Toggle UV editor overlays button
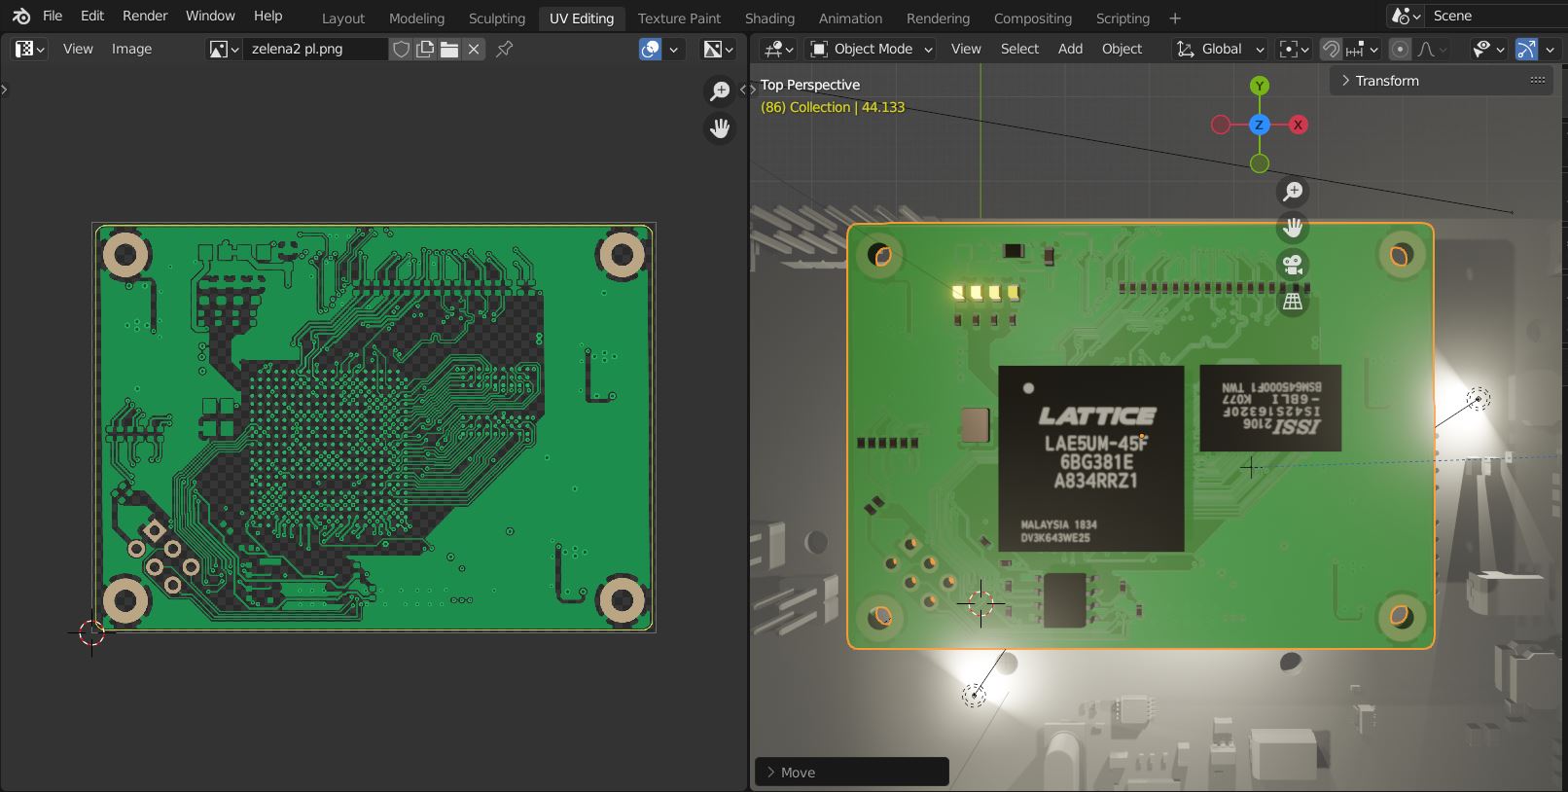The width and height of the screenshot is (1568, 792). 650,49
